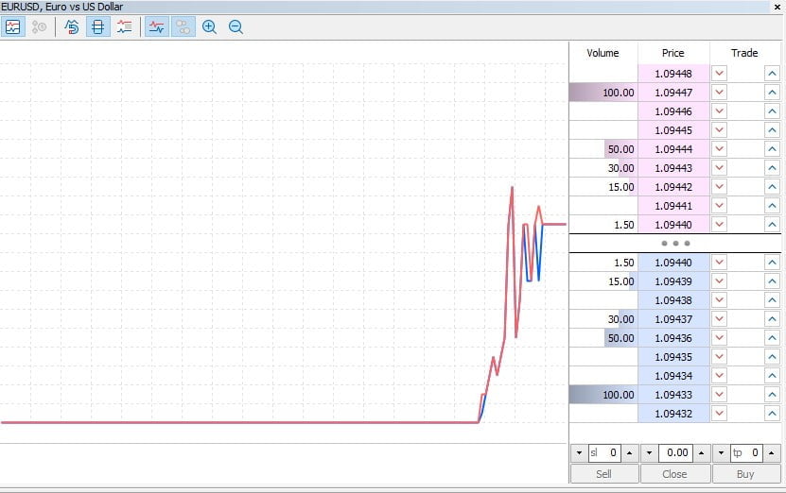Click the sl stop loss input field
Viewport: 786px width, 493px height.
[604, 453]
